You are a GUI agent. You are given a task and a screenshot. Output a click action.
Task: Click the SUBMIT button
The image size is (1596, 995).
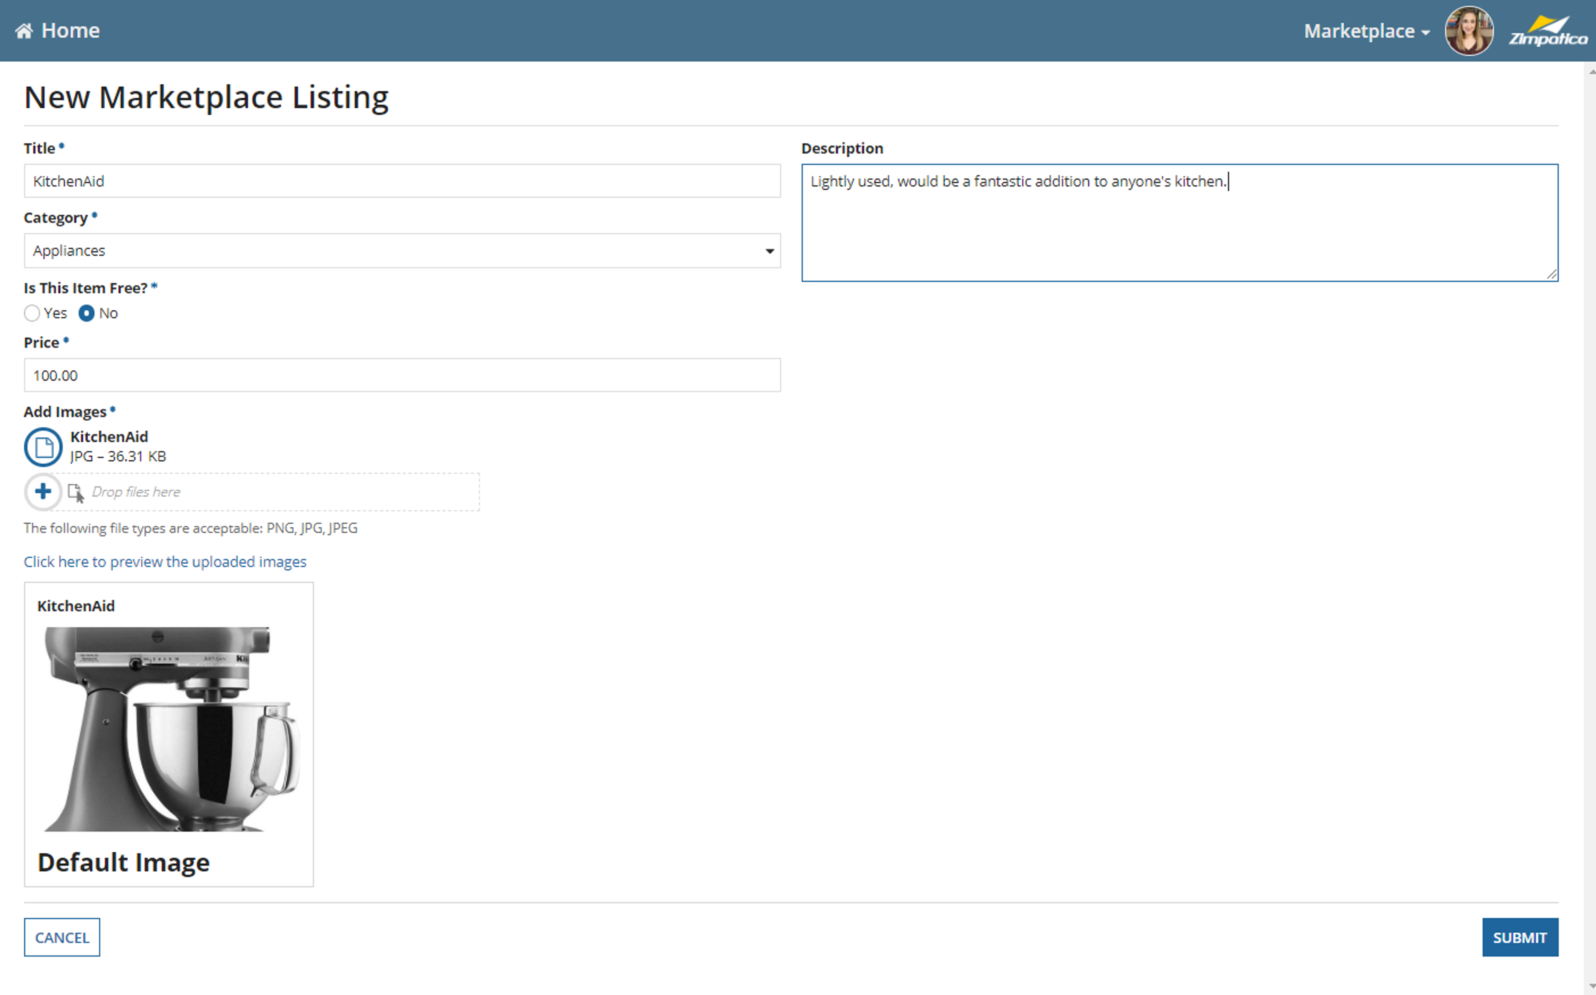click(x=1520, y=937)
